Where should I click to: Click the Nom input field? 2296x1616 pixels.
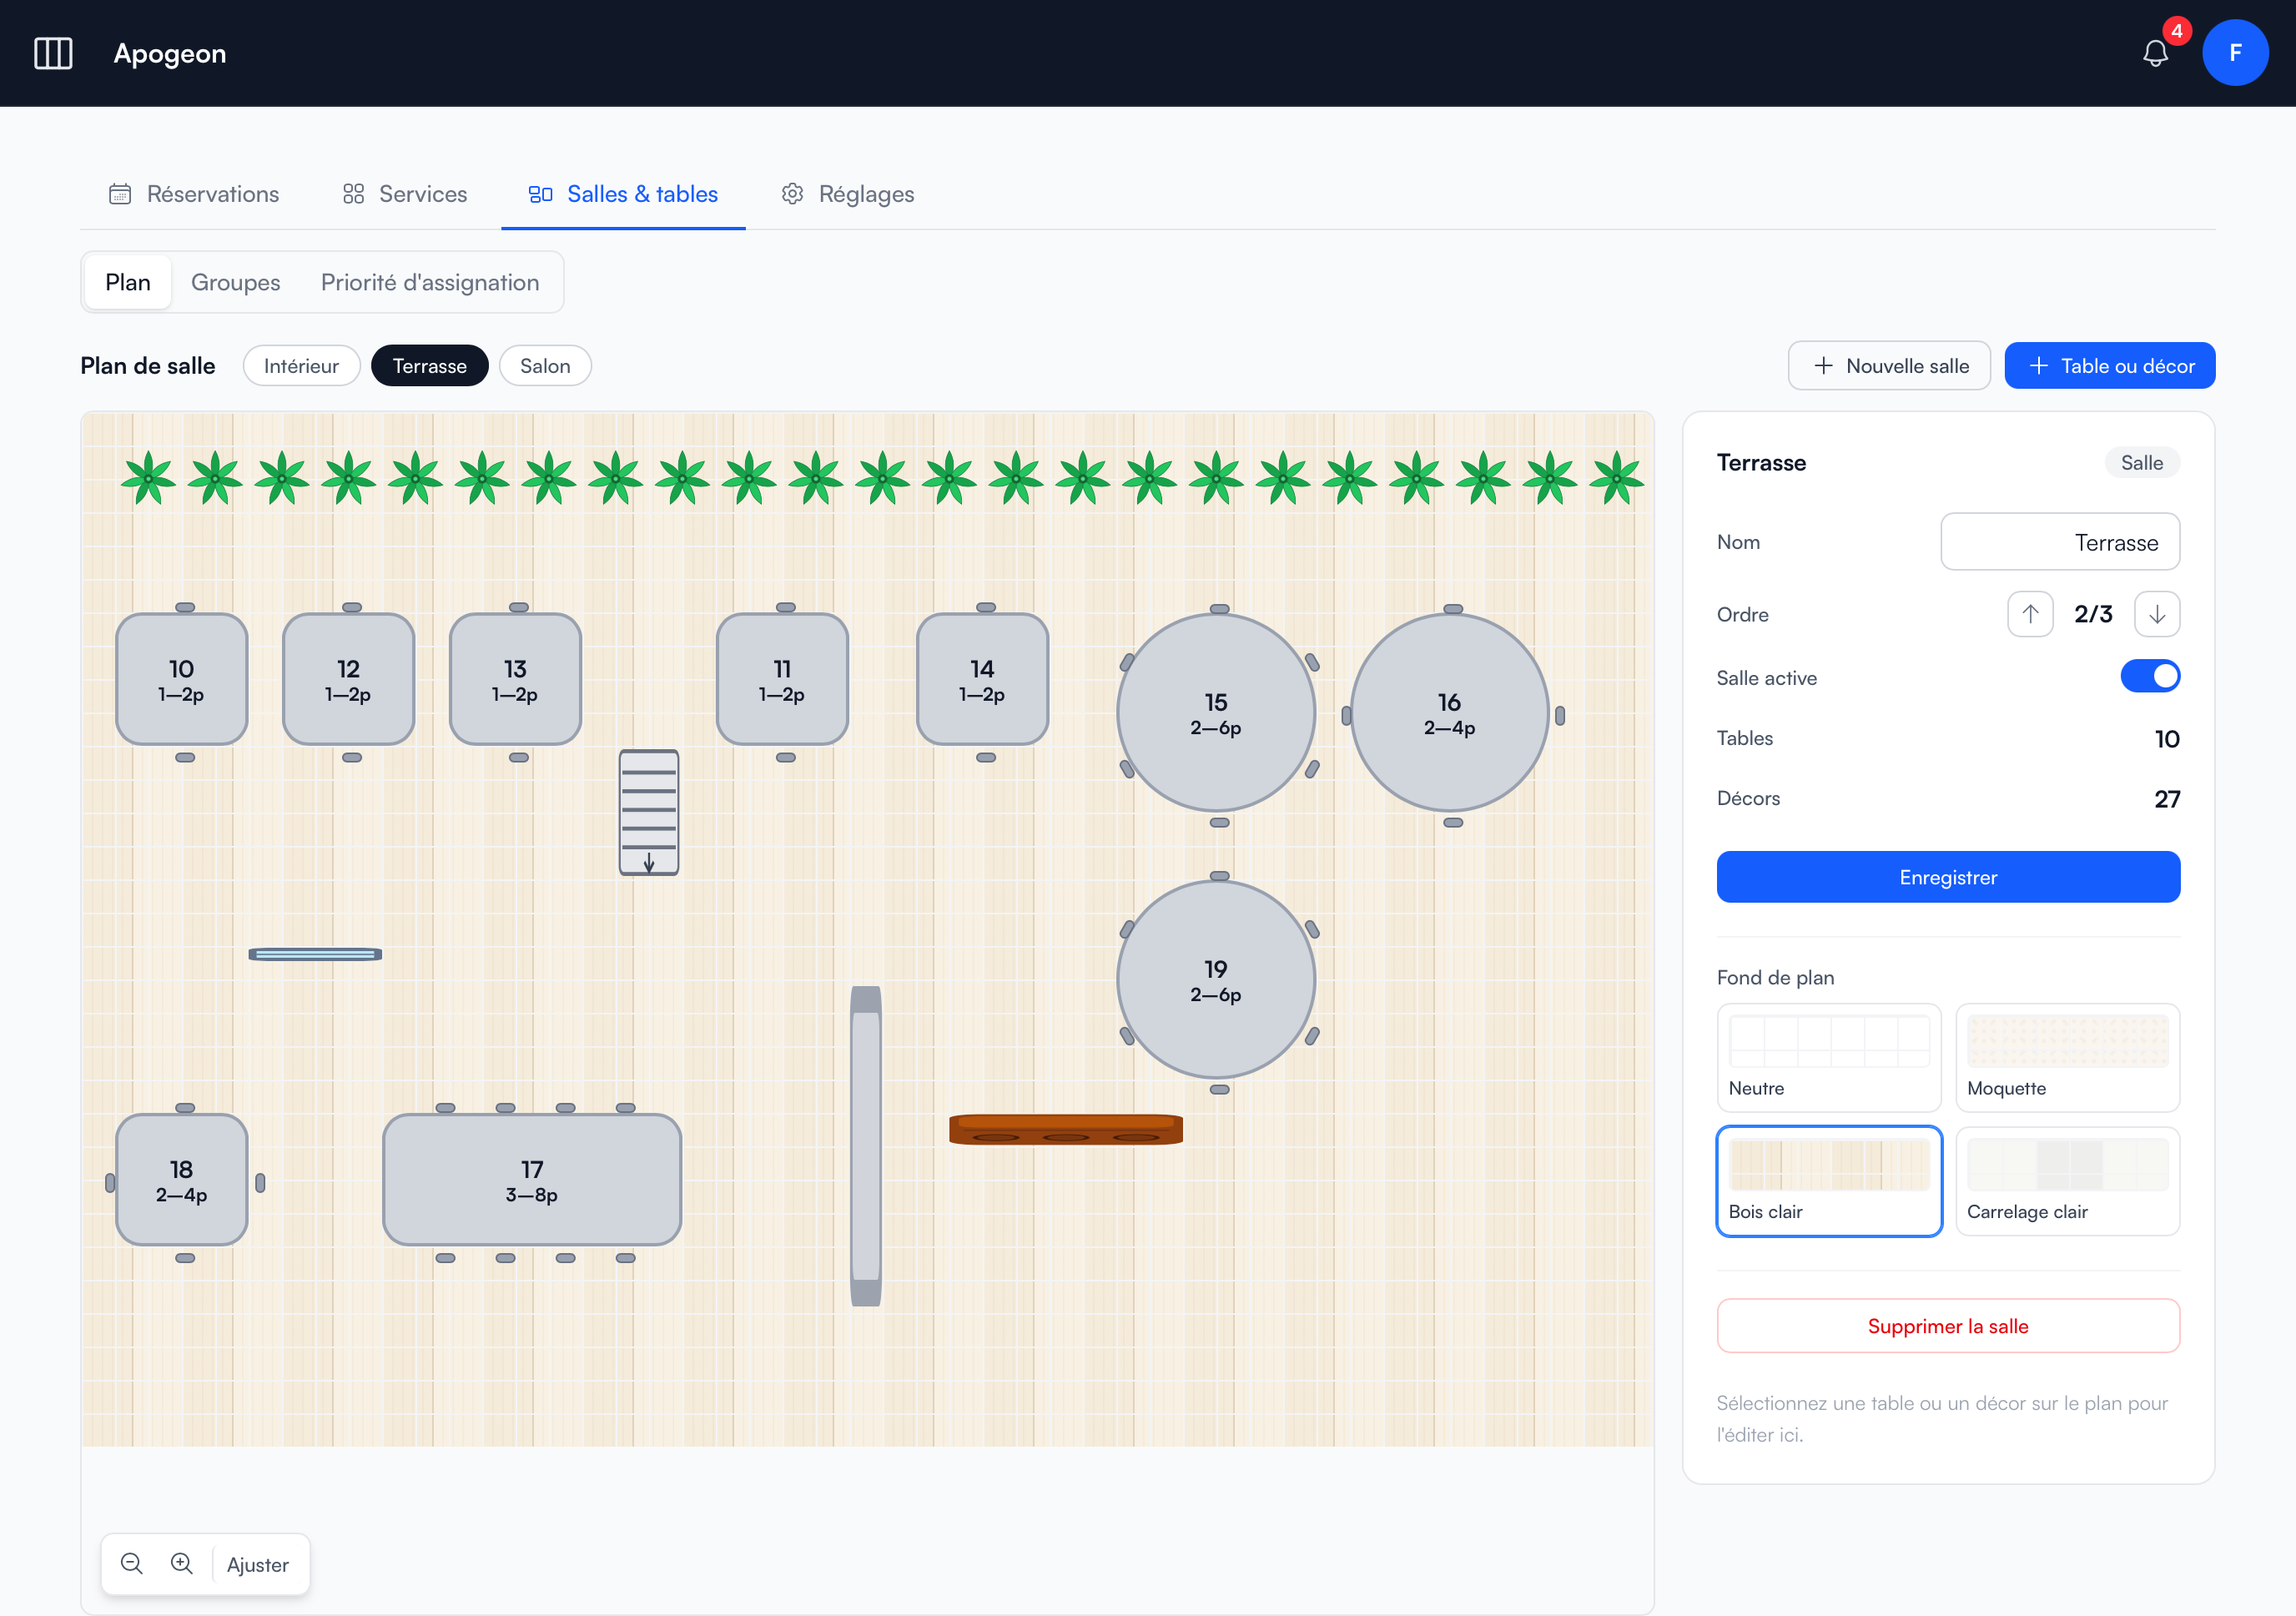(2060, 542)
